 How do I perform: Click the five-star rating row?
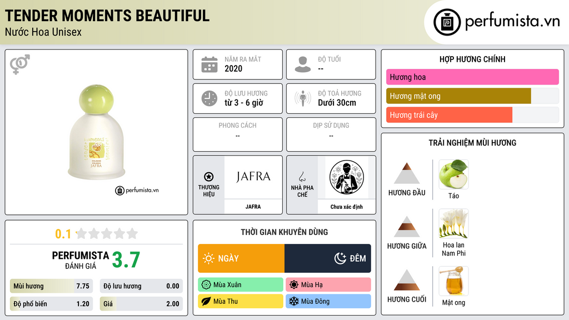[x=107, y=233]
